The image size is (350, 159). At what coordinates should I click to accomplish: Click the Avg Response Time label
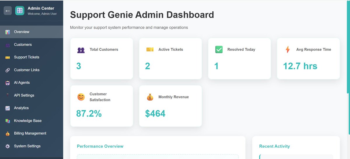pos(314,49)
